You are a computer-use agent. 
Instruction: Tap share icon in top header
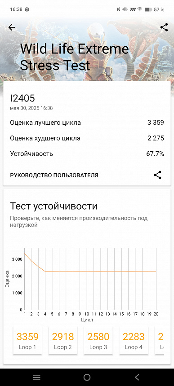(x=164, y=27)
